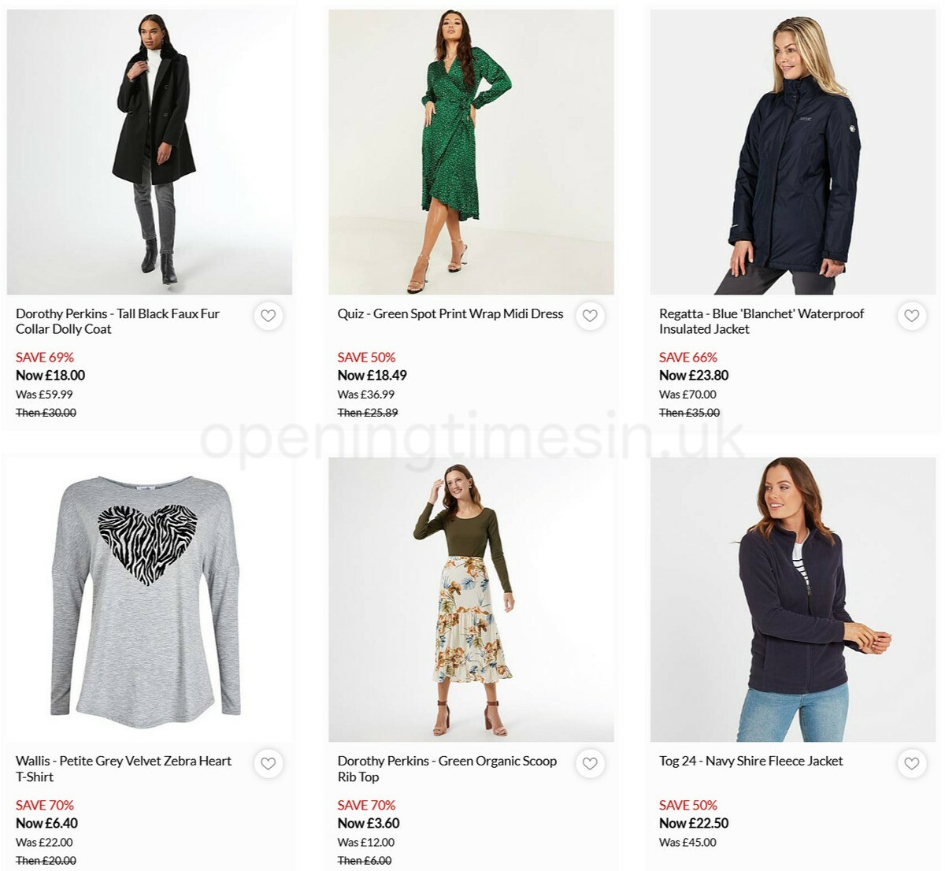This screenshot has width=945, height=871.
Task: Open the Navy Shire Fleece Jacket listing
Action: [750, 761]
